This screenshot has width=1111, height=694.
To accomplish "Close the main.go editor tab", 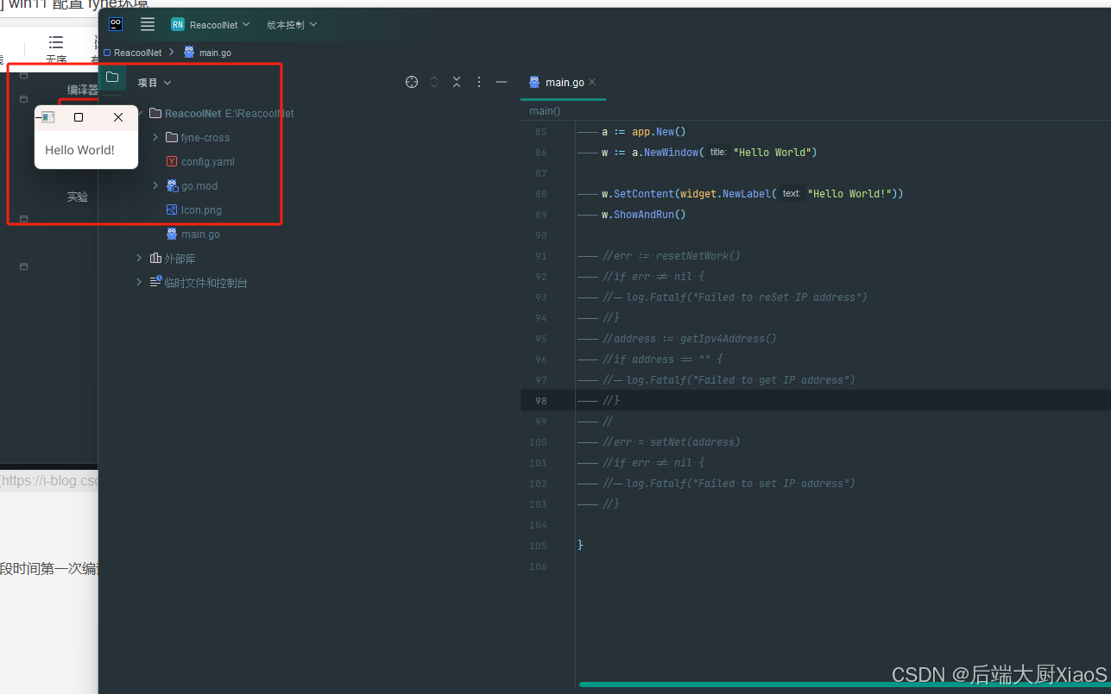I will click(592, 82).
